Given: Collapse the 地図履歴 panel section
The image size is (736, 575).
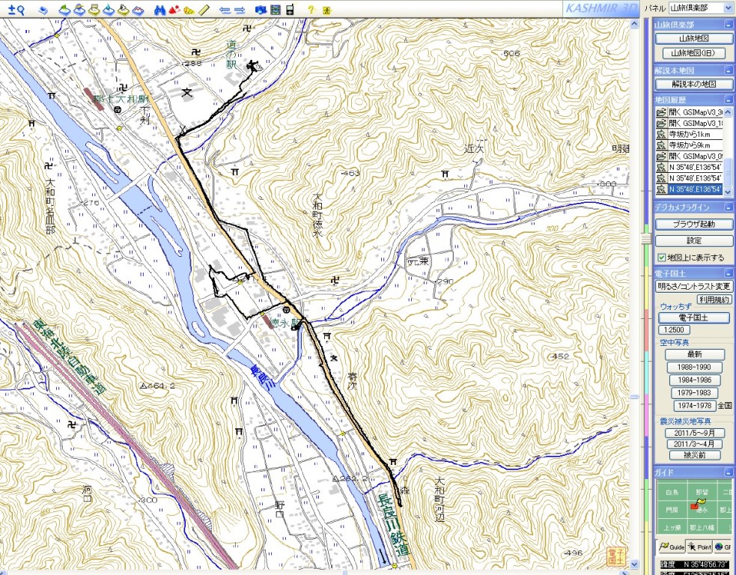Looking at the screenshot, I should coord(729,100).
